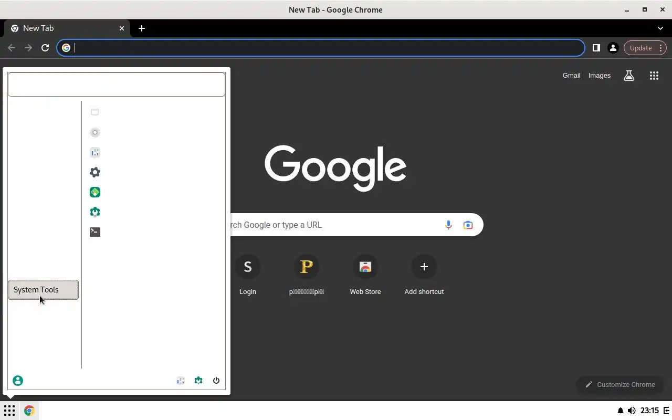Open the gold P shortcut tile
This screenshot has width=672, height=420.
[307, 275]
